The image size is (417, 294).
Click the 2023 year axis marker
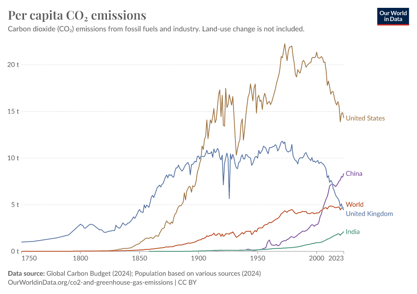point(336,258)
